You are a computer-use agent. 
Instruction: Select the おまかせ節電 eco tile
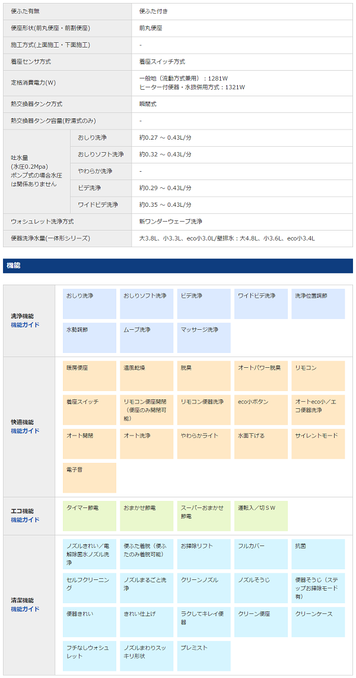[147, 516]
